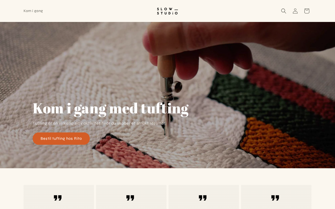Image resolution: width=335 pixels, height=209 pixels.
Task: Click the account login person icon
Action: 295,11
